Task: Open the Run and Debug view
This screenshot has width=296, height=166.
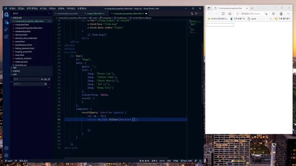Action: click(6, 29)
